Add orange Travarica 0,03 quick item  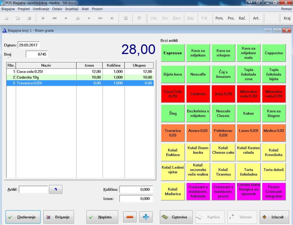(x=173, y=133)
